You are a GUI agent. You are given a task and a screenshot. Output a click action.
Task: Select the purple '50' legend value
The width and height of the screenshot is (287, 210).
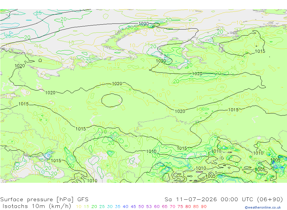tap(141, 207)
